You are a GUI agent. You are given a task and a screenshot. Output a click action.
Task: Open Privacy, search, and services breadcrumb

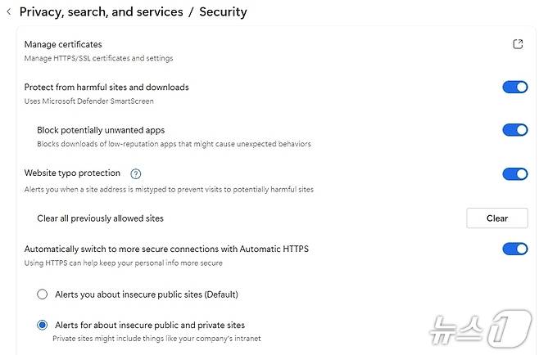coord(101,12)
